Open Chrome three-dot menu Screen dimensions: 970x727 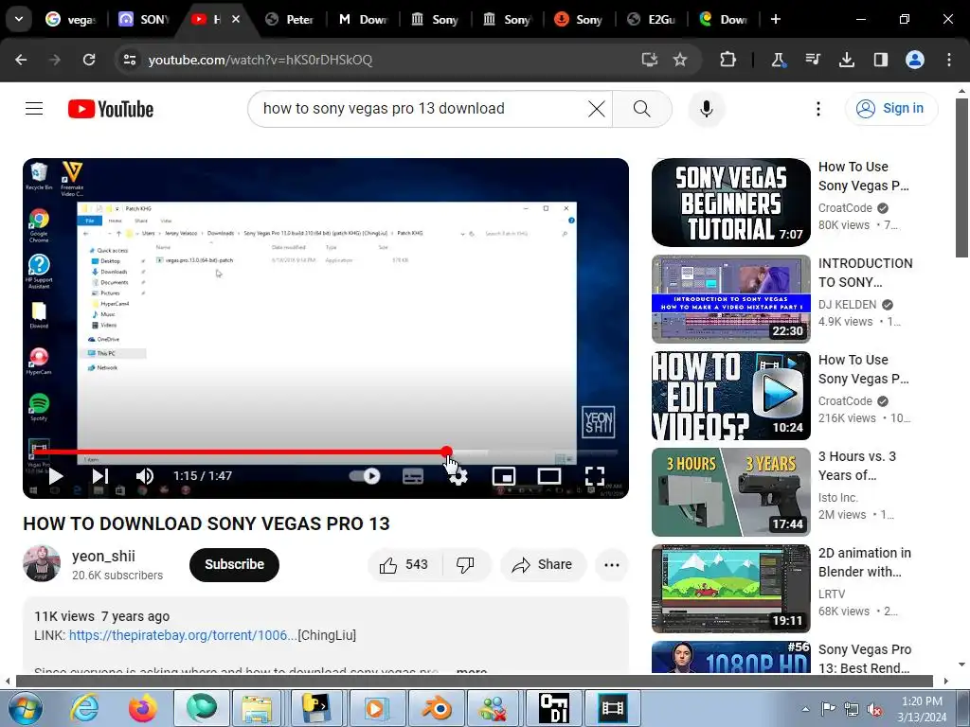(x=949, y=60)
